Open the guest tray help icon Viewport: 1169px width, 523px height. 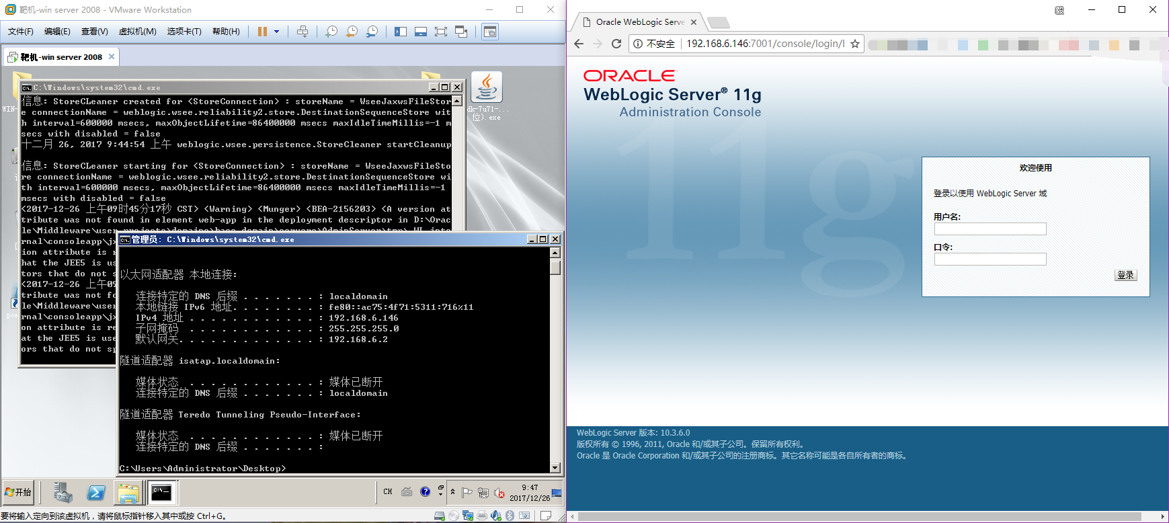click(x=425, y=492)
